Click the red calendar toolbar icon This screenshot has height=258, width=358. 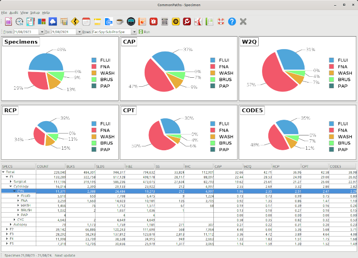click(x=86, y=21)
